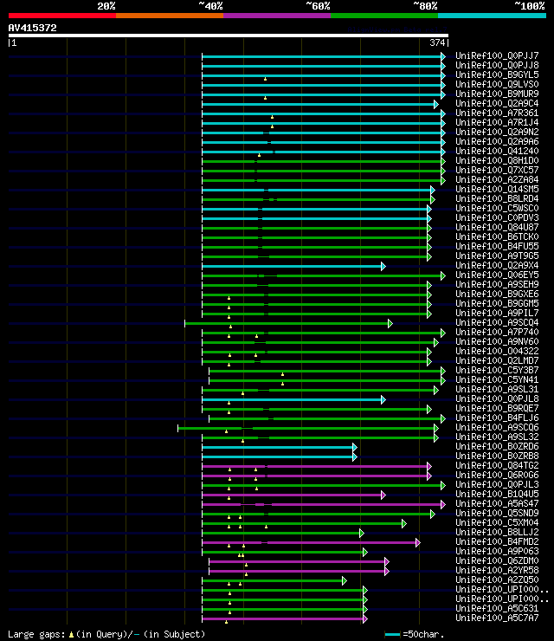Select the UniRef100_Q5SND9 label

[x=497, y=513]
